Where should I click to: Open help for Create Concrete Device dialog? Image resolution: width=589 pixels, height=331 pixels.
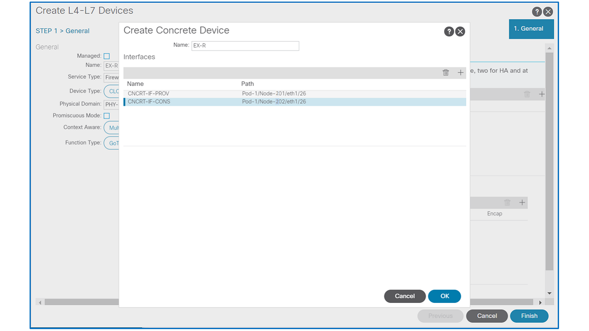tap(449, 31)
